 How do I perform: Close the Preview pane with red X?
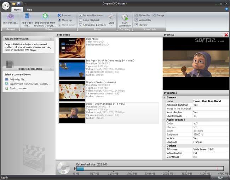tap(226, 35)
